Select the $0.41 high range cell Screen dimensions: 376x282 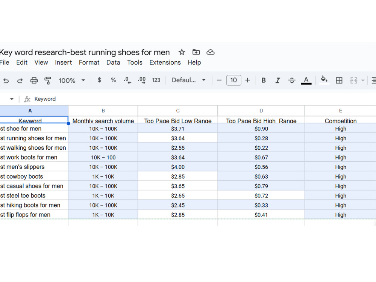261,215
